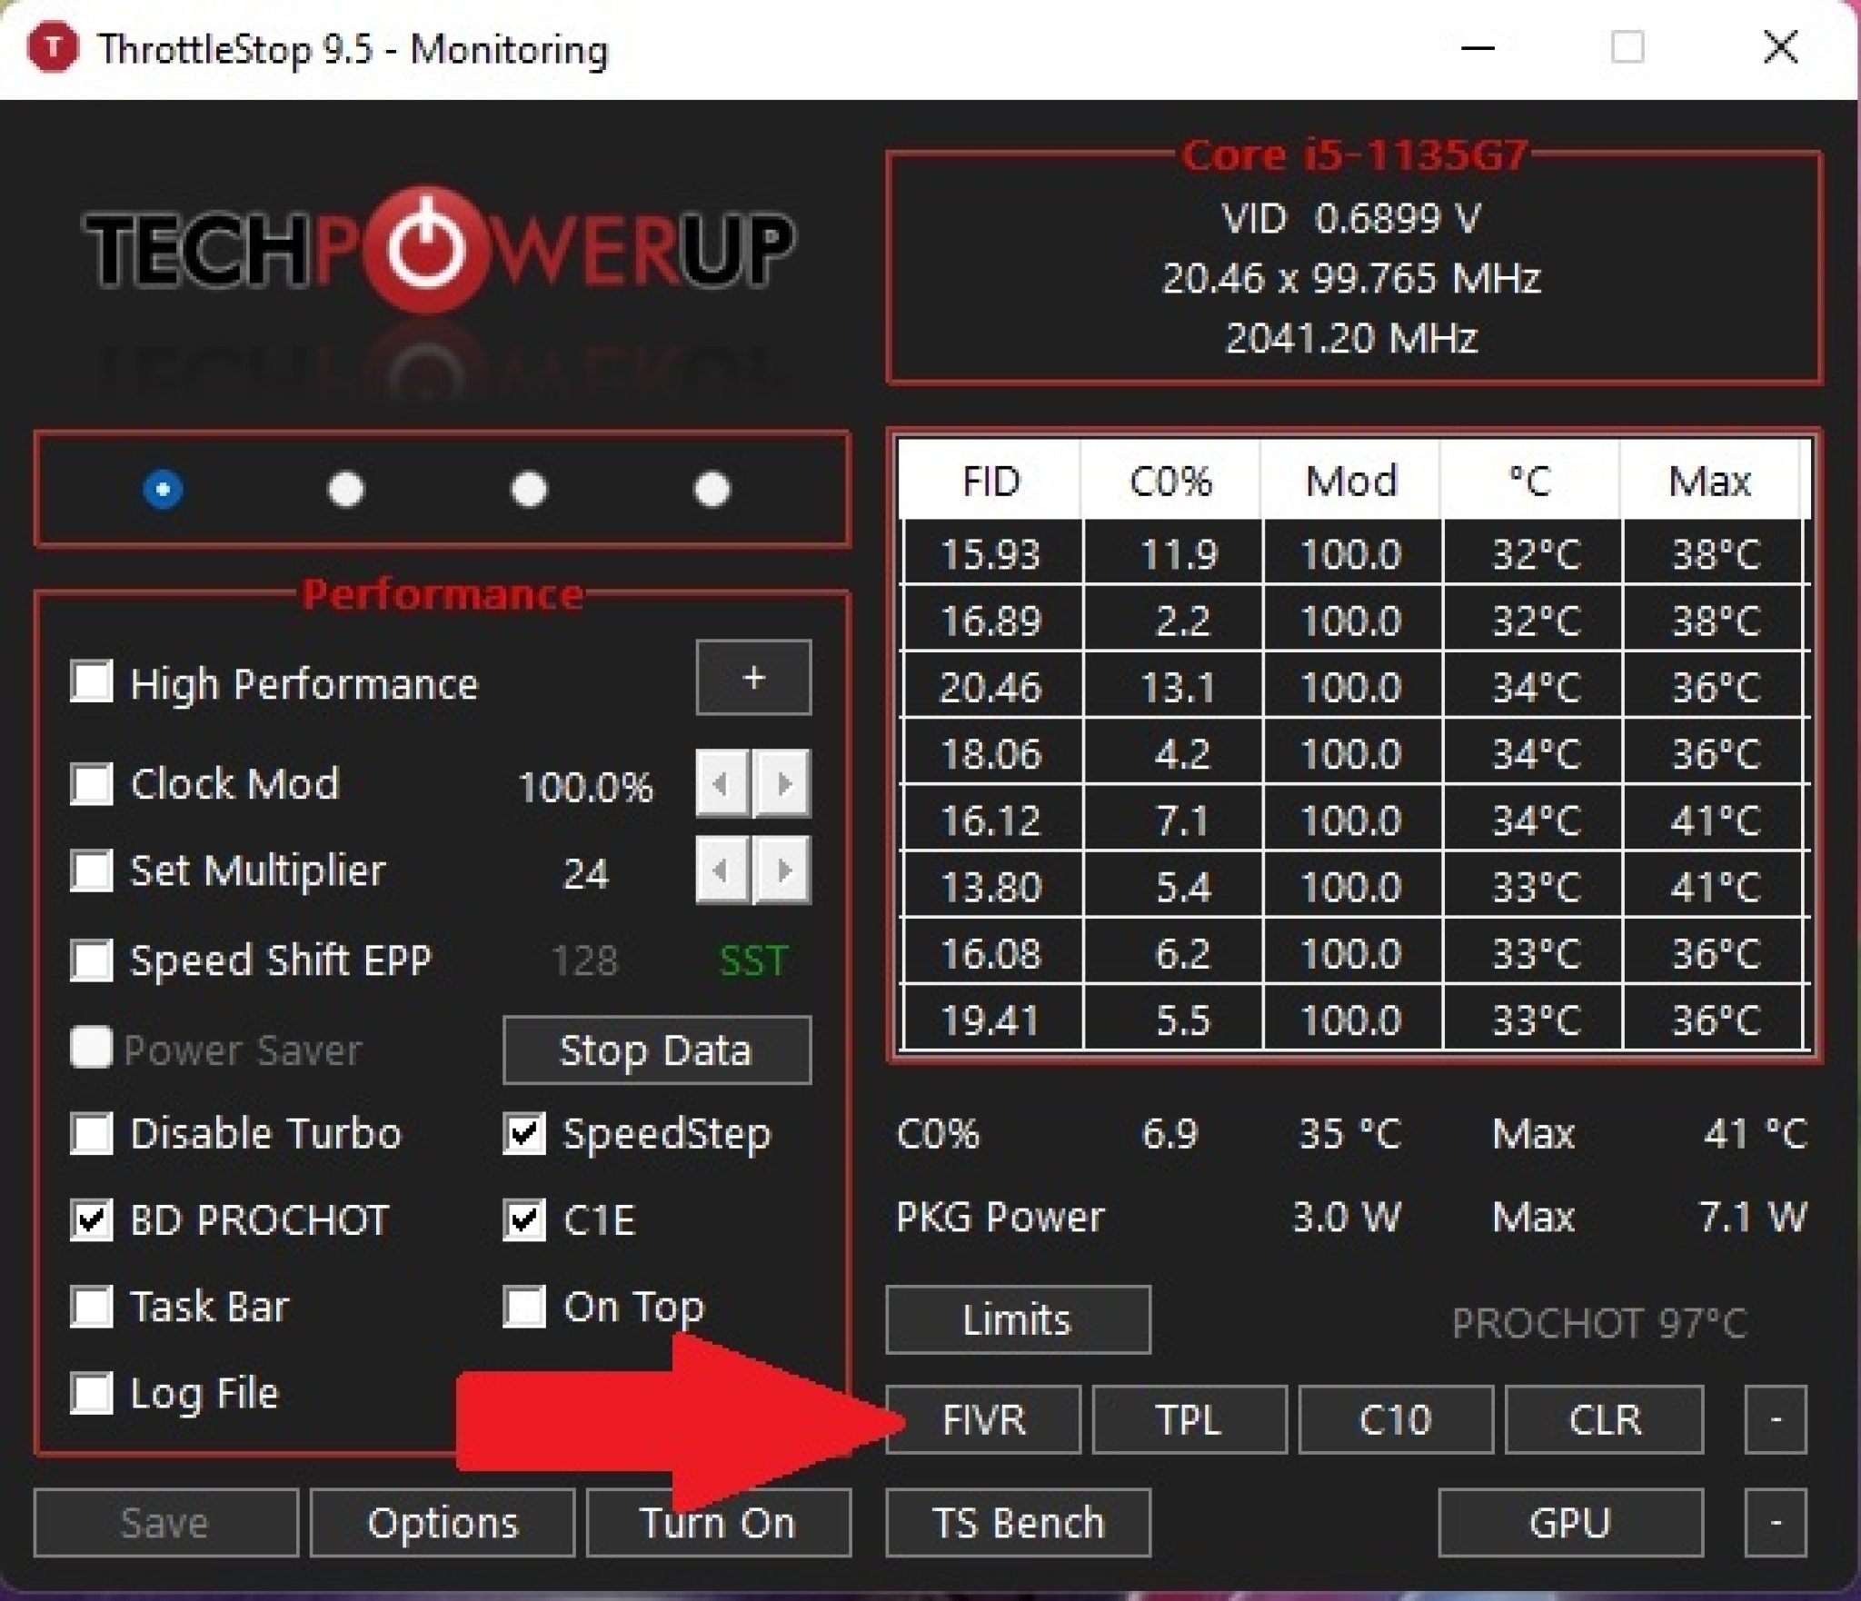Decrease Set Multiplier with left arrow

click(722, 870)
